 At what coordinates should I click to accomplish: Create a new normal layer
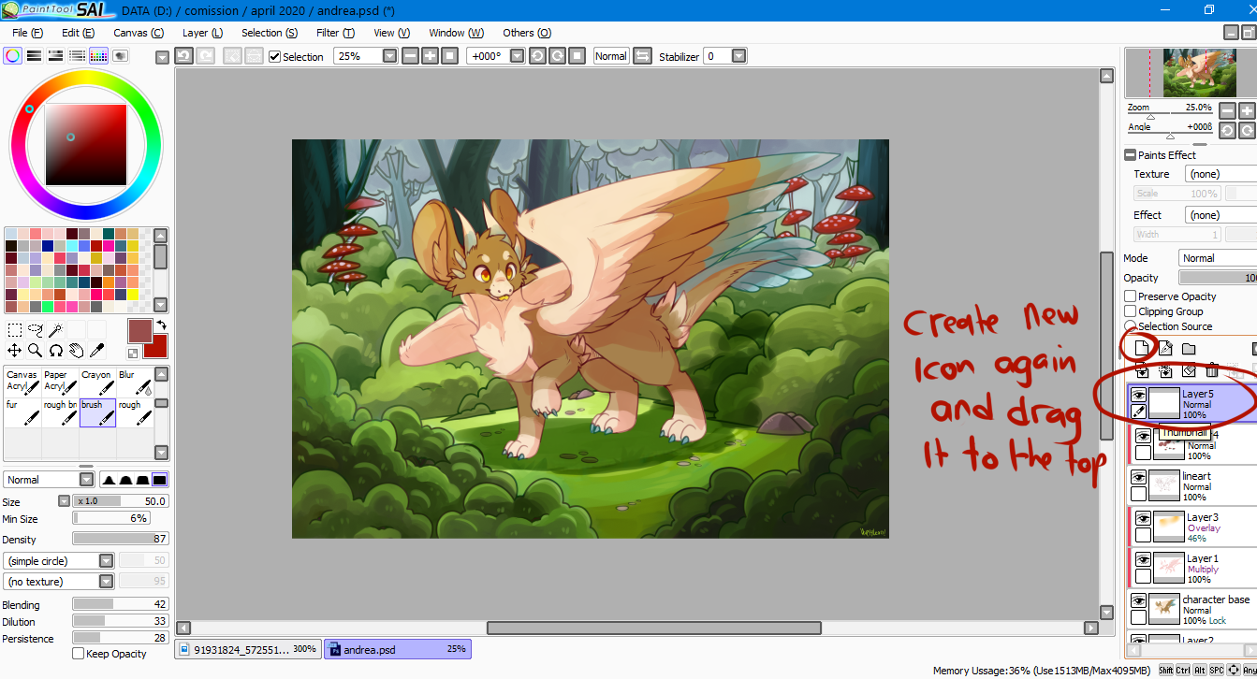pyautogui.click(x=1142, y=349)
